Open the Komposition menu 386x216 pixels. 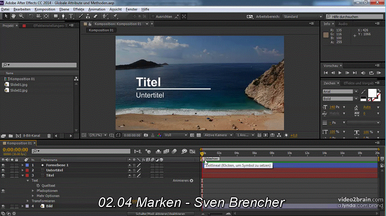[45, 9]
